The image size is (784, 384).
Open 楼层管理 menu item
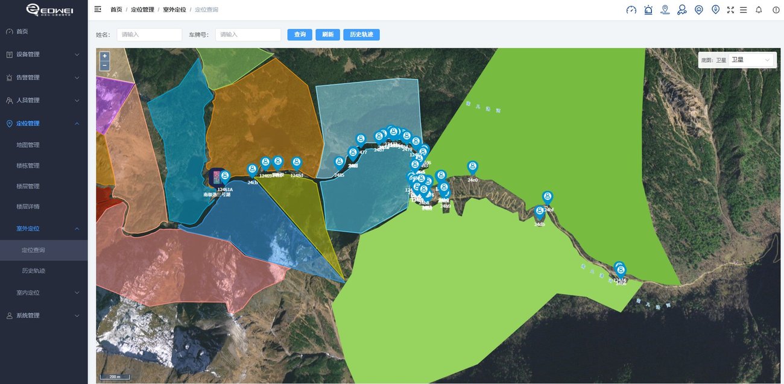[x=43, y=186]
